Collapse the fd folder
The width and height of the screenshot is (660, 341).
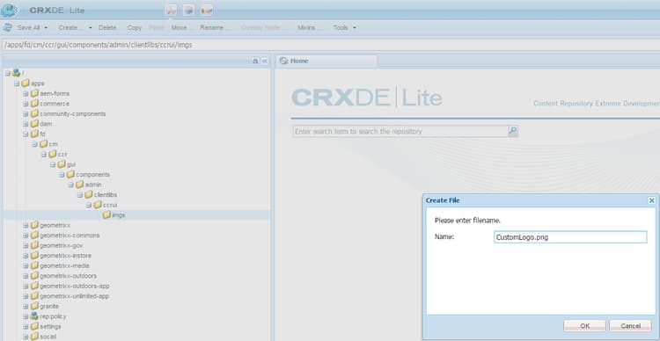26,134
